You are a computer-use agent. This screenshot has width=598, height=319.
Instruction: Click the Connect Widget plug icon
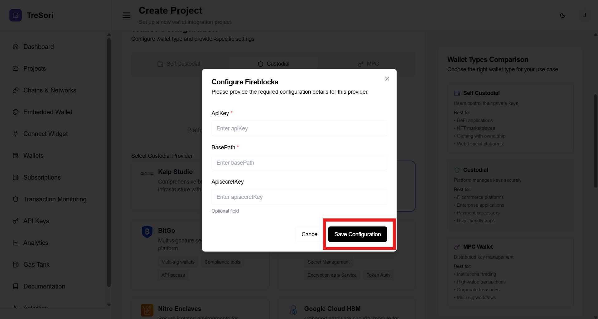(16, 134)
